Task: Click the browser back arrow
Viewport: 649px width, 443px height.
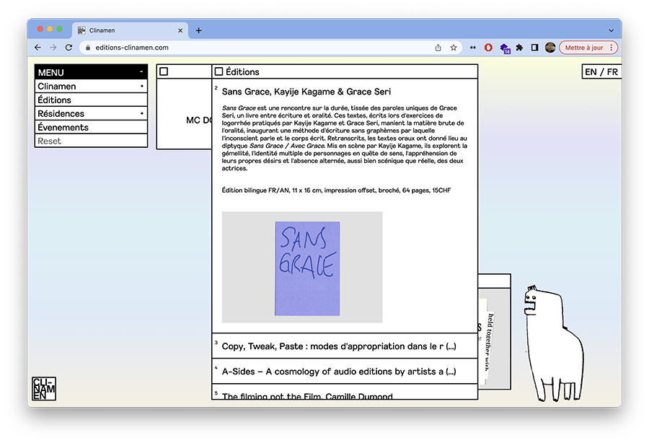Action: click(x=37, y=48)
